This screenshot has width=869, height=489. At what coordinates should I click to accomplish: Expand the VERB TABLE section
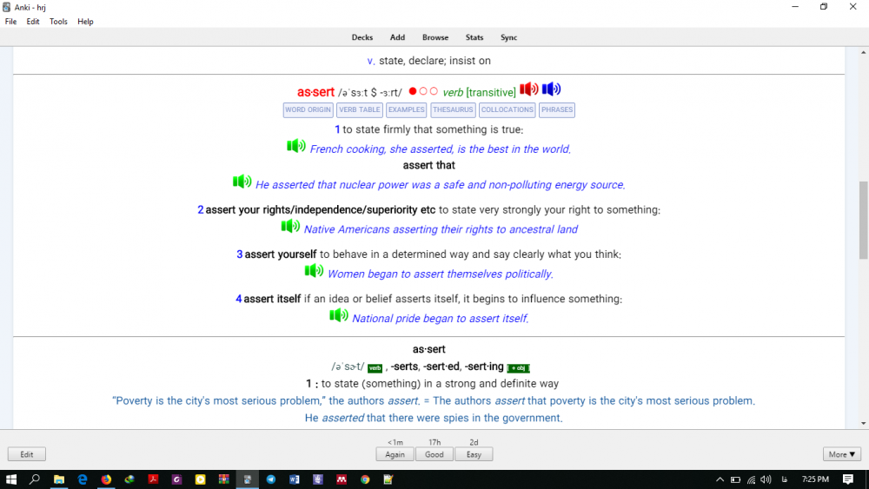click(x=360, y=110)
